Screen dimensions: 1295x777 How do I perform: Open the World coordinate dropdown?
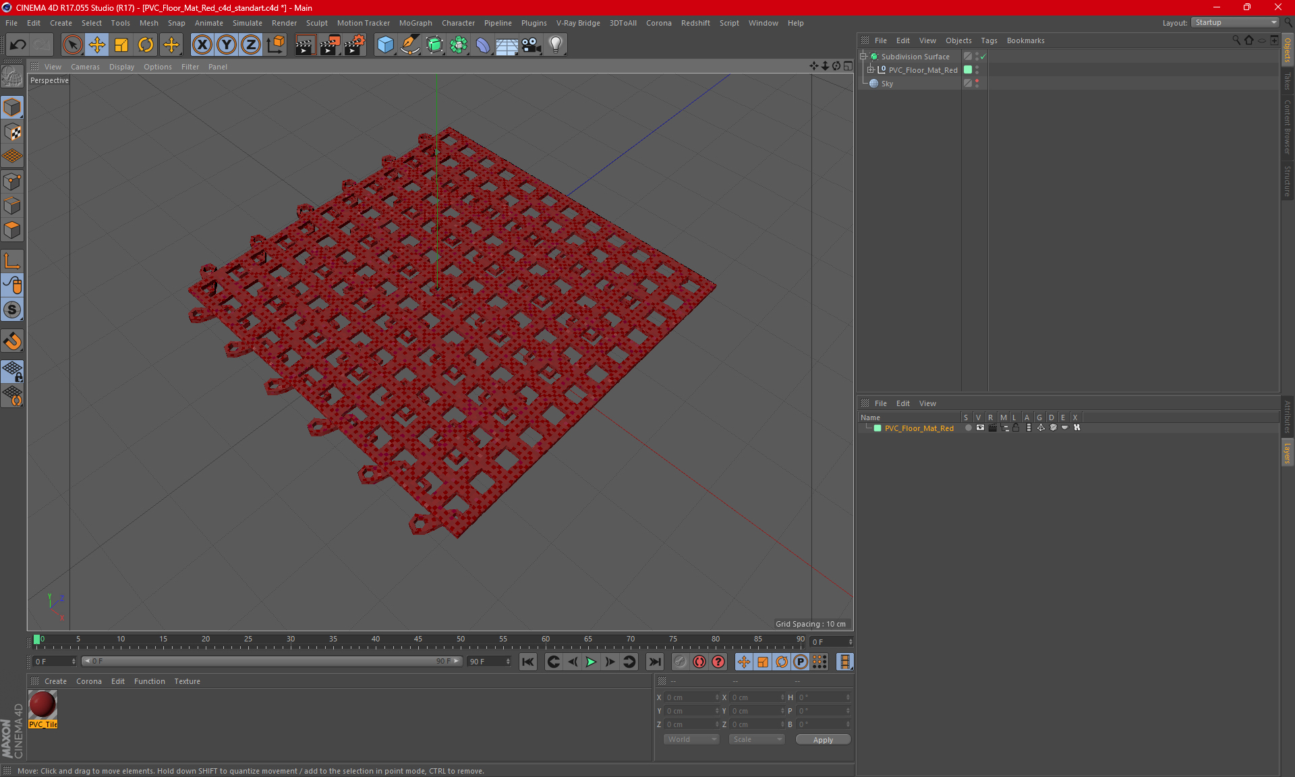point(691,739)
